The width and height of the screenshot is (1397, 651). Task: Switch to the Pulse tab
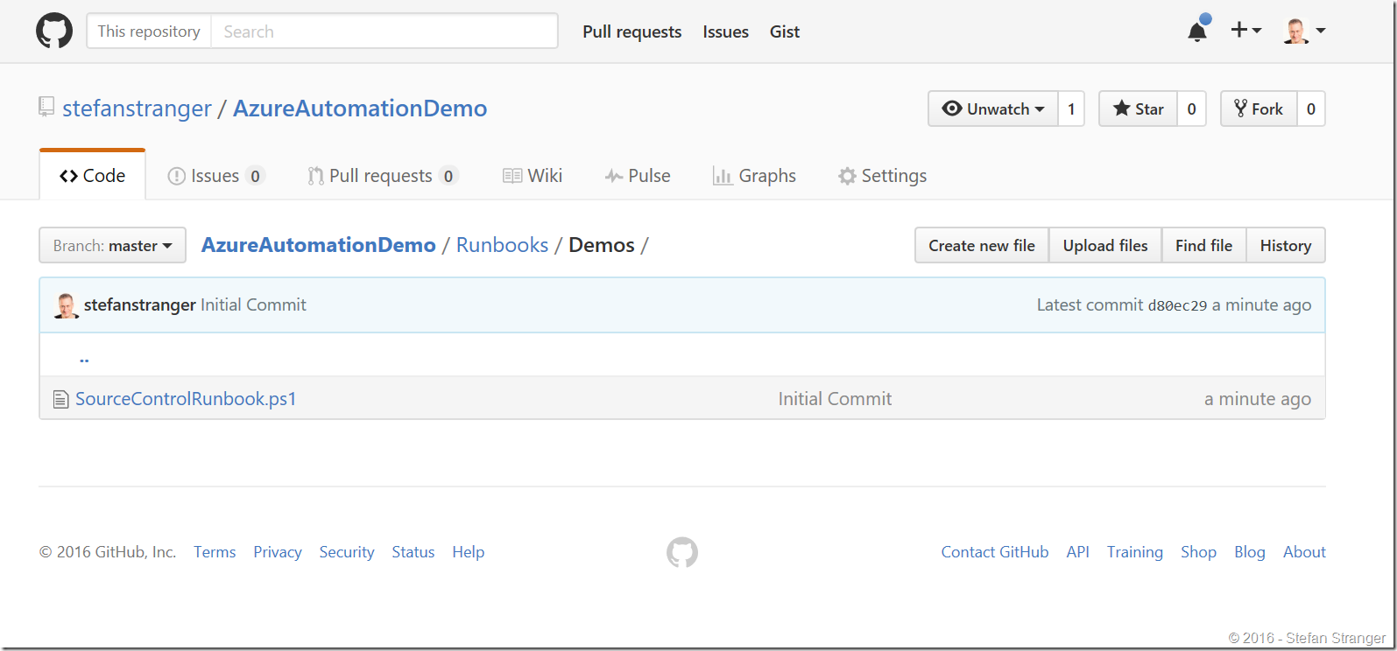[x=638, y=176]
